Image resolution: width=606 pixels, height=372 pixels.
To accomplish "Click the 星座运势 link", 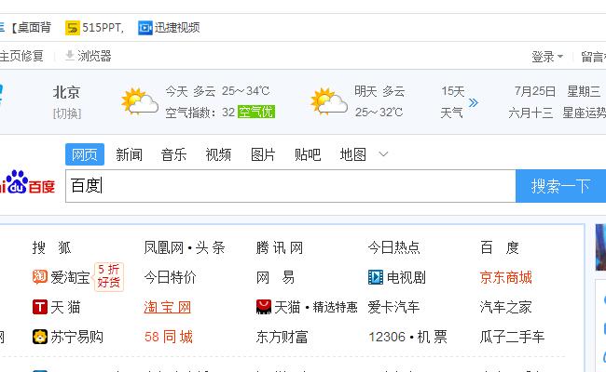I will pyautogui.click(x=584, y=113).
